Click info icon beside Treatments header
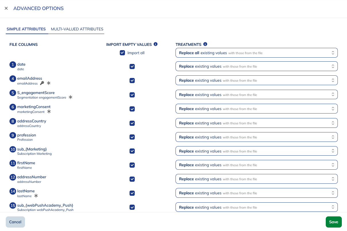 coord(205,44)
